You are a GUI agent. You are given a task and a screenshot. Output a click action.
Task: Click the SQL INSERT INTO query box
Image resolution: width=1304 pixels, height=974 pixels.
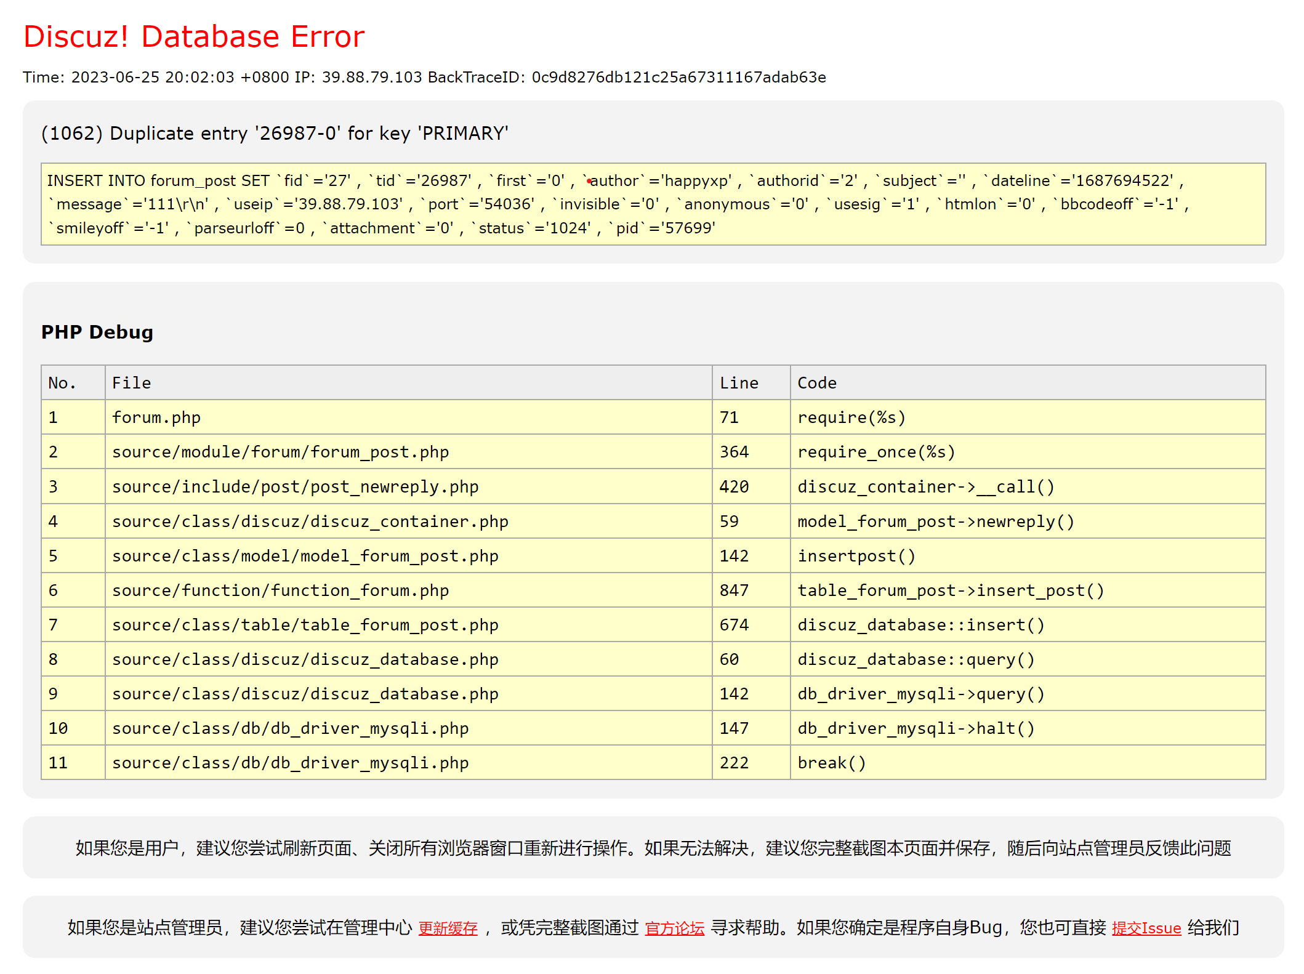coord(653,204)
